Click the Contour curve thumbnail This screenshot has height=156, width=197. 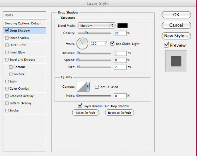pos(82,87)
